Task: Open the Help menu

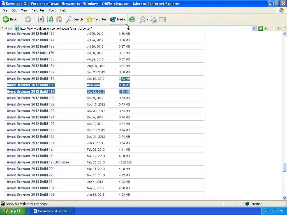Action: pos(63,10)
